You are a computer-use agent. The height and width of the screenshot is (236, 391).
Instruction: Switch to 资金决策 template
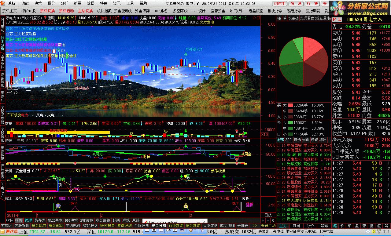pyautogui.click(x=103, y=220)
